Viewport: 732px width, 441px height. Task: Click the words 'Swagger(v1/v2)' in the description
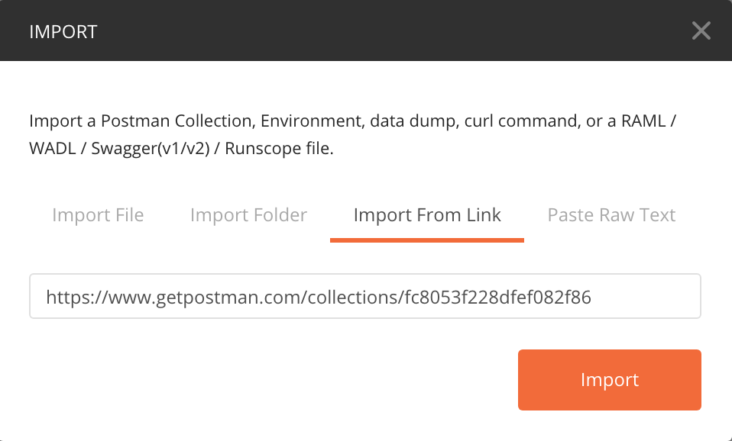pos(151,149)
